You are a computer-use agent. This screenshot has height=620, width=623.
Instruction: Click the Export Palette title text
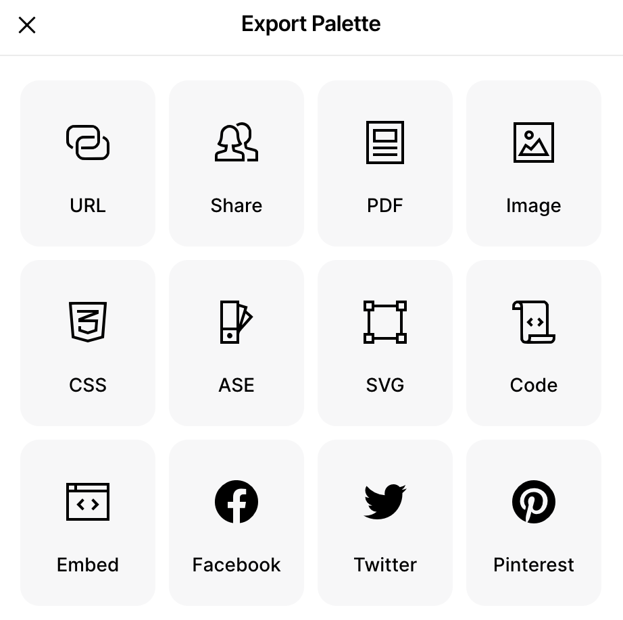pos(311,24)
